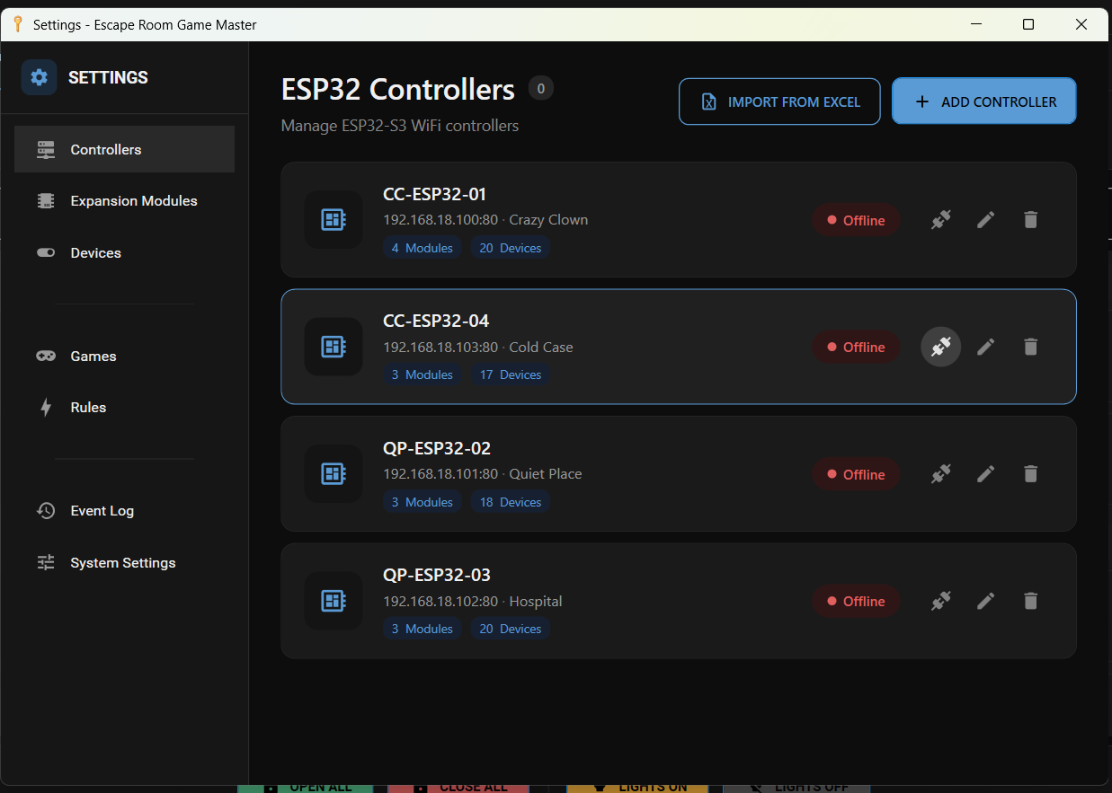Select the QP-ESP32-02 controller name
The image size is (1112, 793).
click(x=437, y=448)
